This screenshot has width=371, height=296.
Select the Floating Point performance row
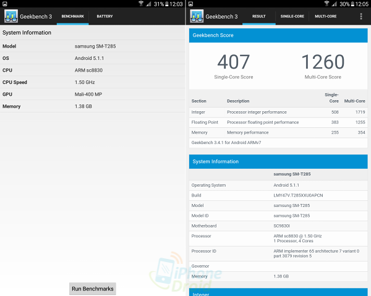coord(278,122)
